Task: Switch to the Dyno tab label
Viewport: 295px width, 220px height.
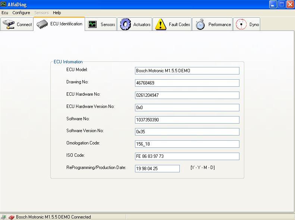Action: (x=254, y=25)
